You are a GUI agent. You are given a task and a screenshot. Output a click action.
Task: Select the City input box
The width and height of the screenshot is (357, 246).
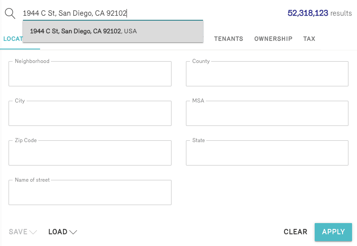tap(90, 114)
